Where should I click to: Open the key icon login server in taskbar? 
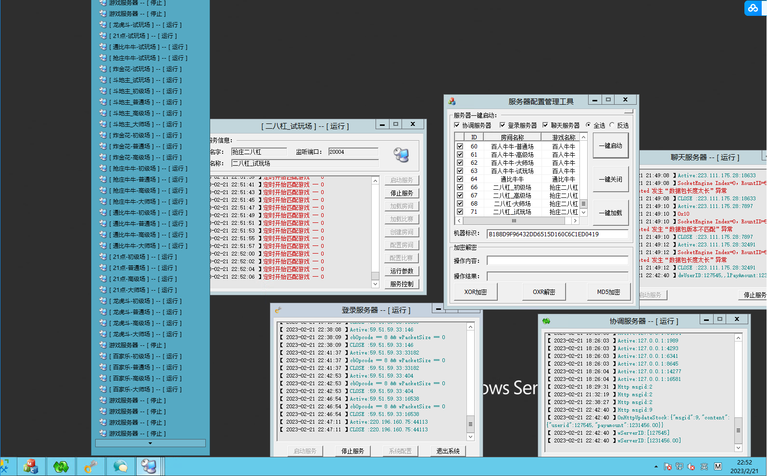(90, 466)
